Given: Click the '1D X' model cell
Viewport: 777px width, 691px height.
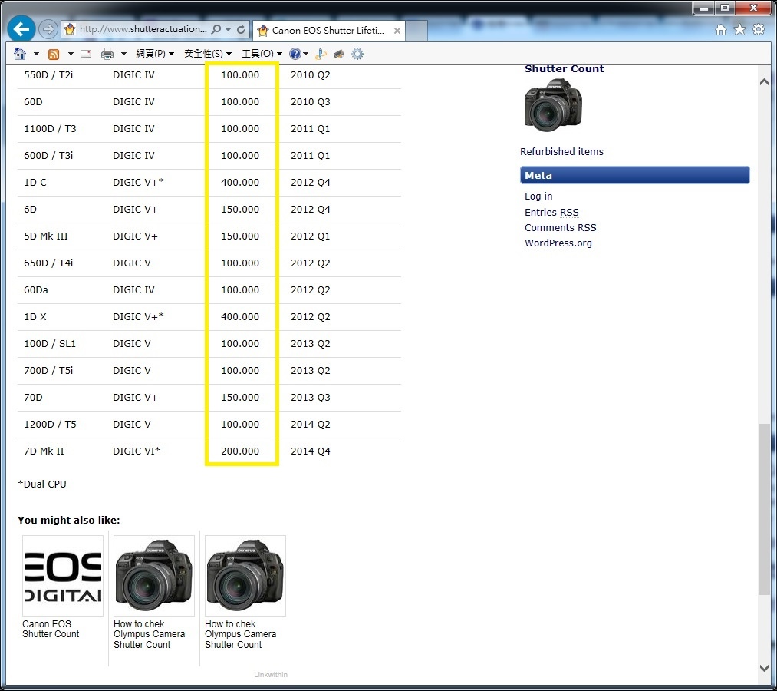Looking at the screenshot, I should 35,316.
